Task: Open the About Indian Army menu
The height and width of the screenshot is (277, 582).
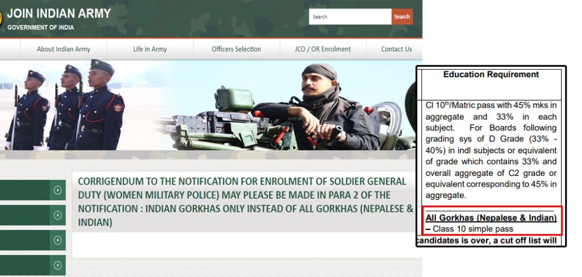Action: point(64,49)
